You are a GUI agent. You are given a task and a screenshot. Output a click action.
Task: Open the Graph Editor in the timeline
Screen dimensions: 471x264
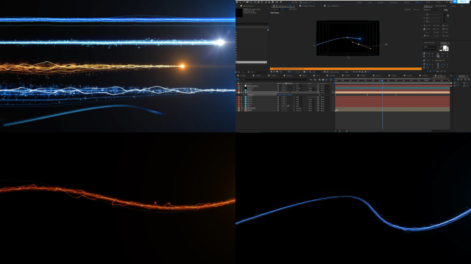331,80
